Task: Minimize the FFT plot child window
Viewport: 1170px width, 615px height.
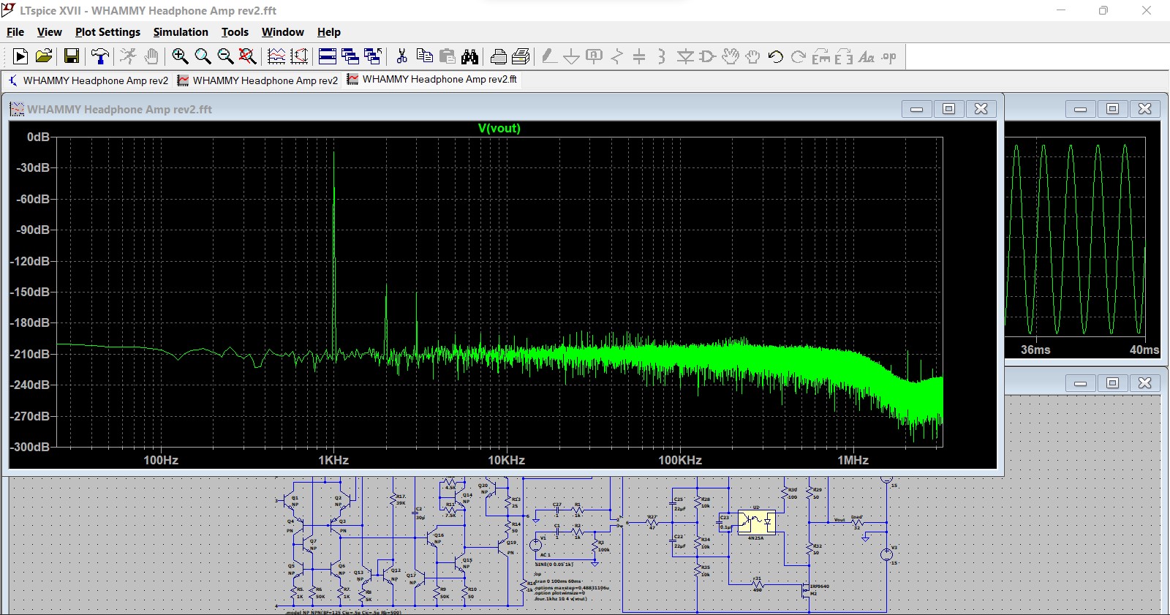Action: point(916,109)
